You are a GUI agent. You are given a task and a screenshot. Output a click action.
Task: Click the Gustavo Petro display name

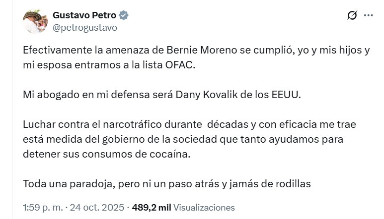click(84, 15)
